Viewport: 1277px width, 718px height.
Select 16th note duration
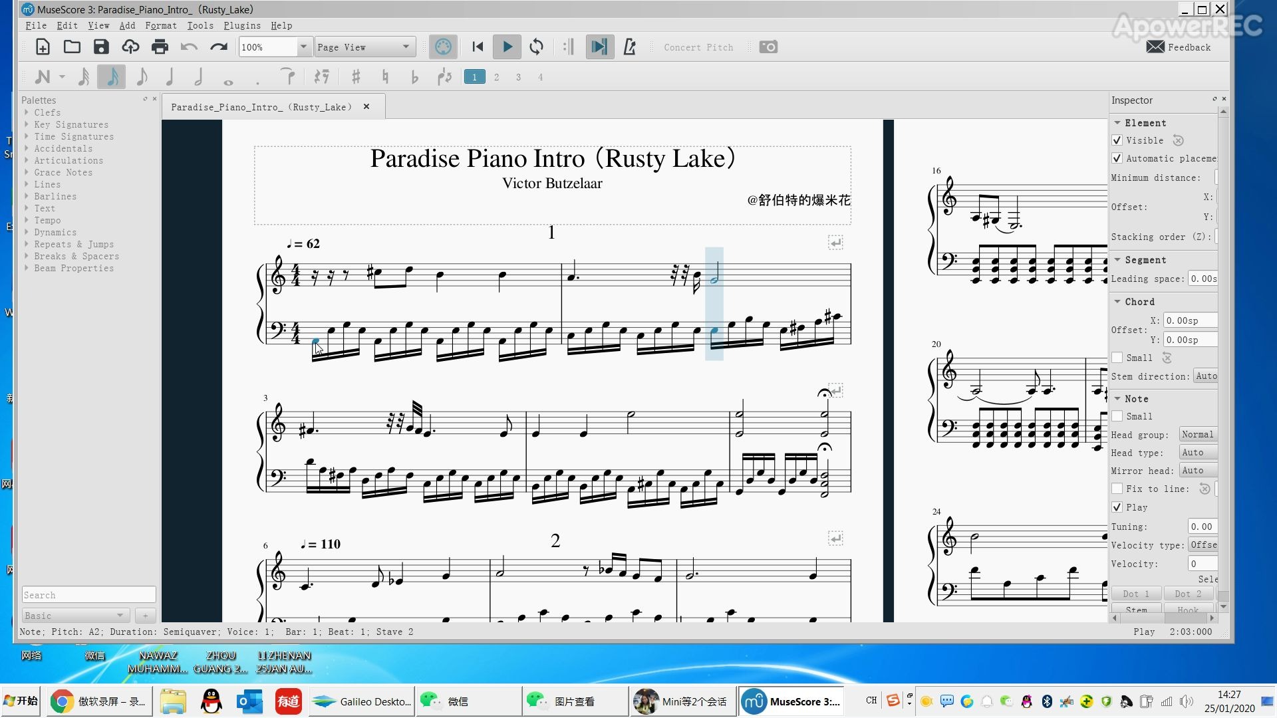[x=112, y=77]
